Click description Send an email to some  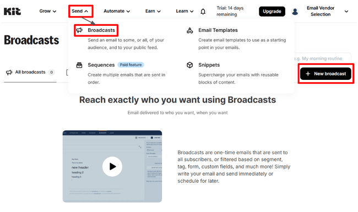126,44
